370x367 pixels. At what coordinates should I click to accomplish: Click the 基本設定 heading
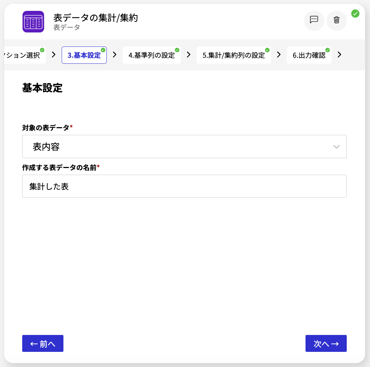pos(43,88)
